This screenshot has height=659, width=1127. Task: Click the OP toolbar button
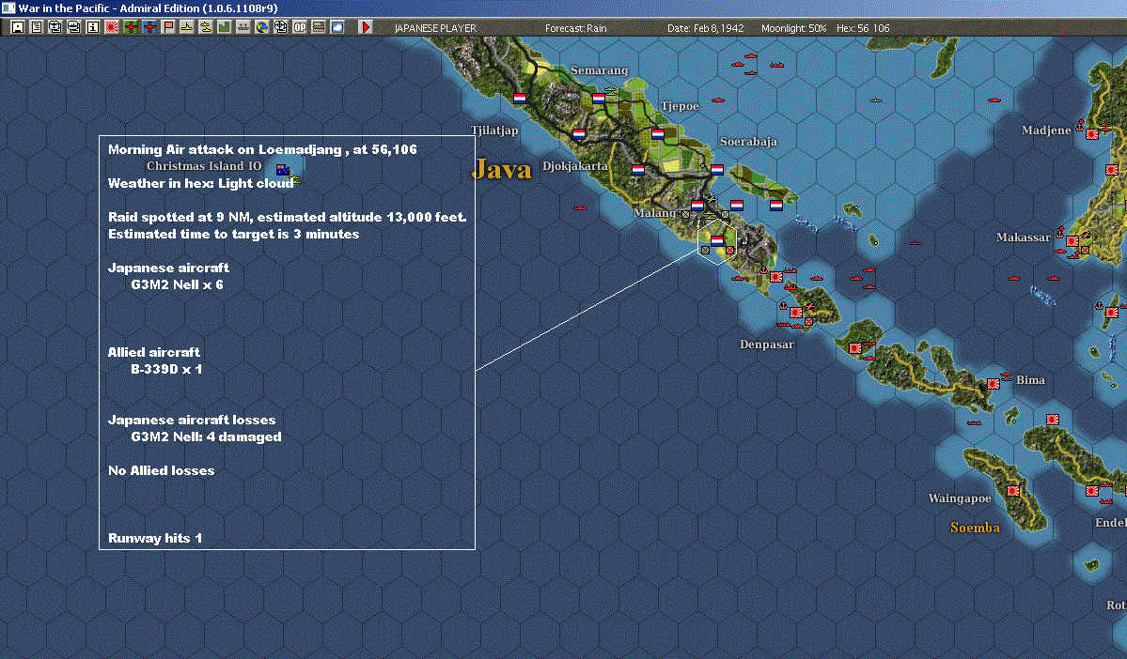pyautogui.click(x=299, y=27)
